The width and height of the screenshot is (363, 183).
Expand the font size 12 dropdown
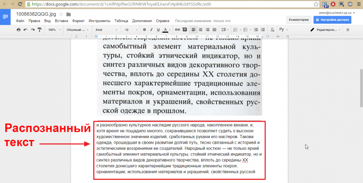[131, 30]
